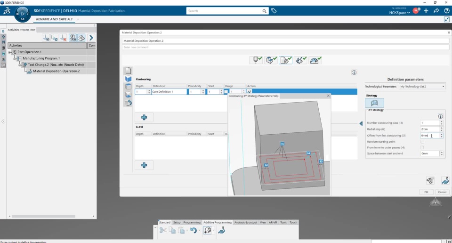This screenshot has width=452, height=243.
Task: Click the OK button
Action: [426, 192]
